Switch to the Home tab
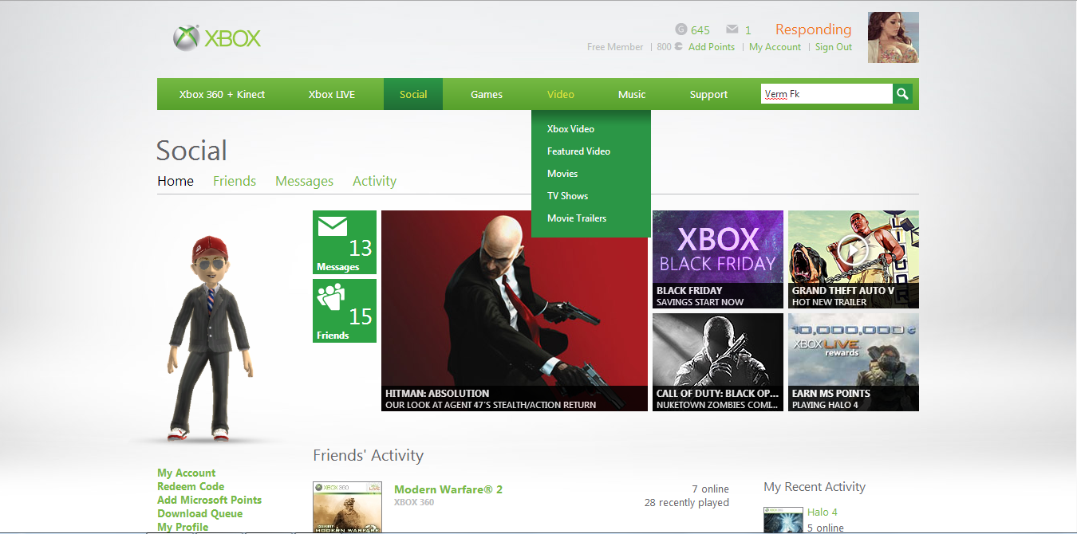 pyautogui.click(x=176, y=181)
